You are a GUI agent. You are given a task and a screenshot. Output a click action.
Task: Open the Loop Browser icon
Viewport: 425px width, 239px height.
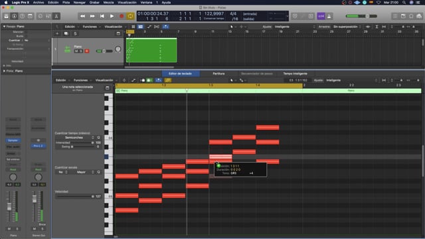click(x=411, y=16)
